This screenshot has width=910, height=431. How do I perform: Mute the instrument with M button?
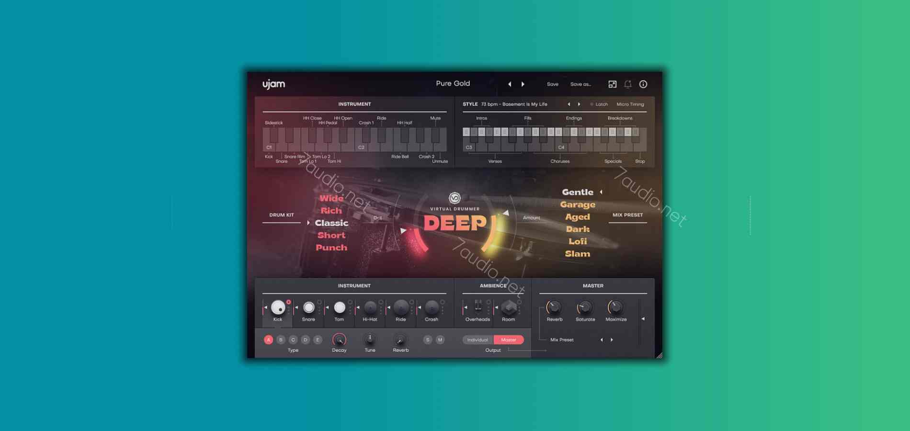click(440, 340)
